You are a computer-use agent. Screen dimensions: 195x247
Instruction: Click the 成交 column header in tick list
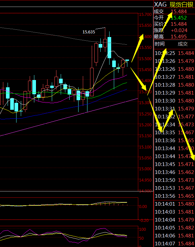coord(183,44)
